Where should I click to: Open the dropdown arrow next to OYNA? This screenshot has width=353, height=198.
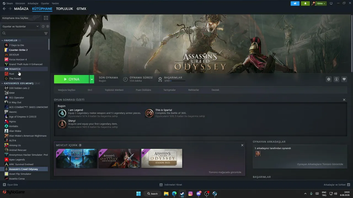pyautogui.click(x=92, y=79)
